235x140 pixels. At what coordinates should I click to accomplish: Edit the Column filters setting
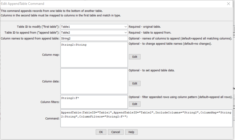pyautogui.click(x=135, y=104)
